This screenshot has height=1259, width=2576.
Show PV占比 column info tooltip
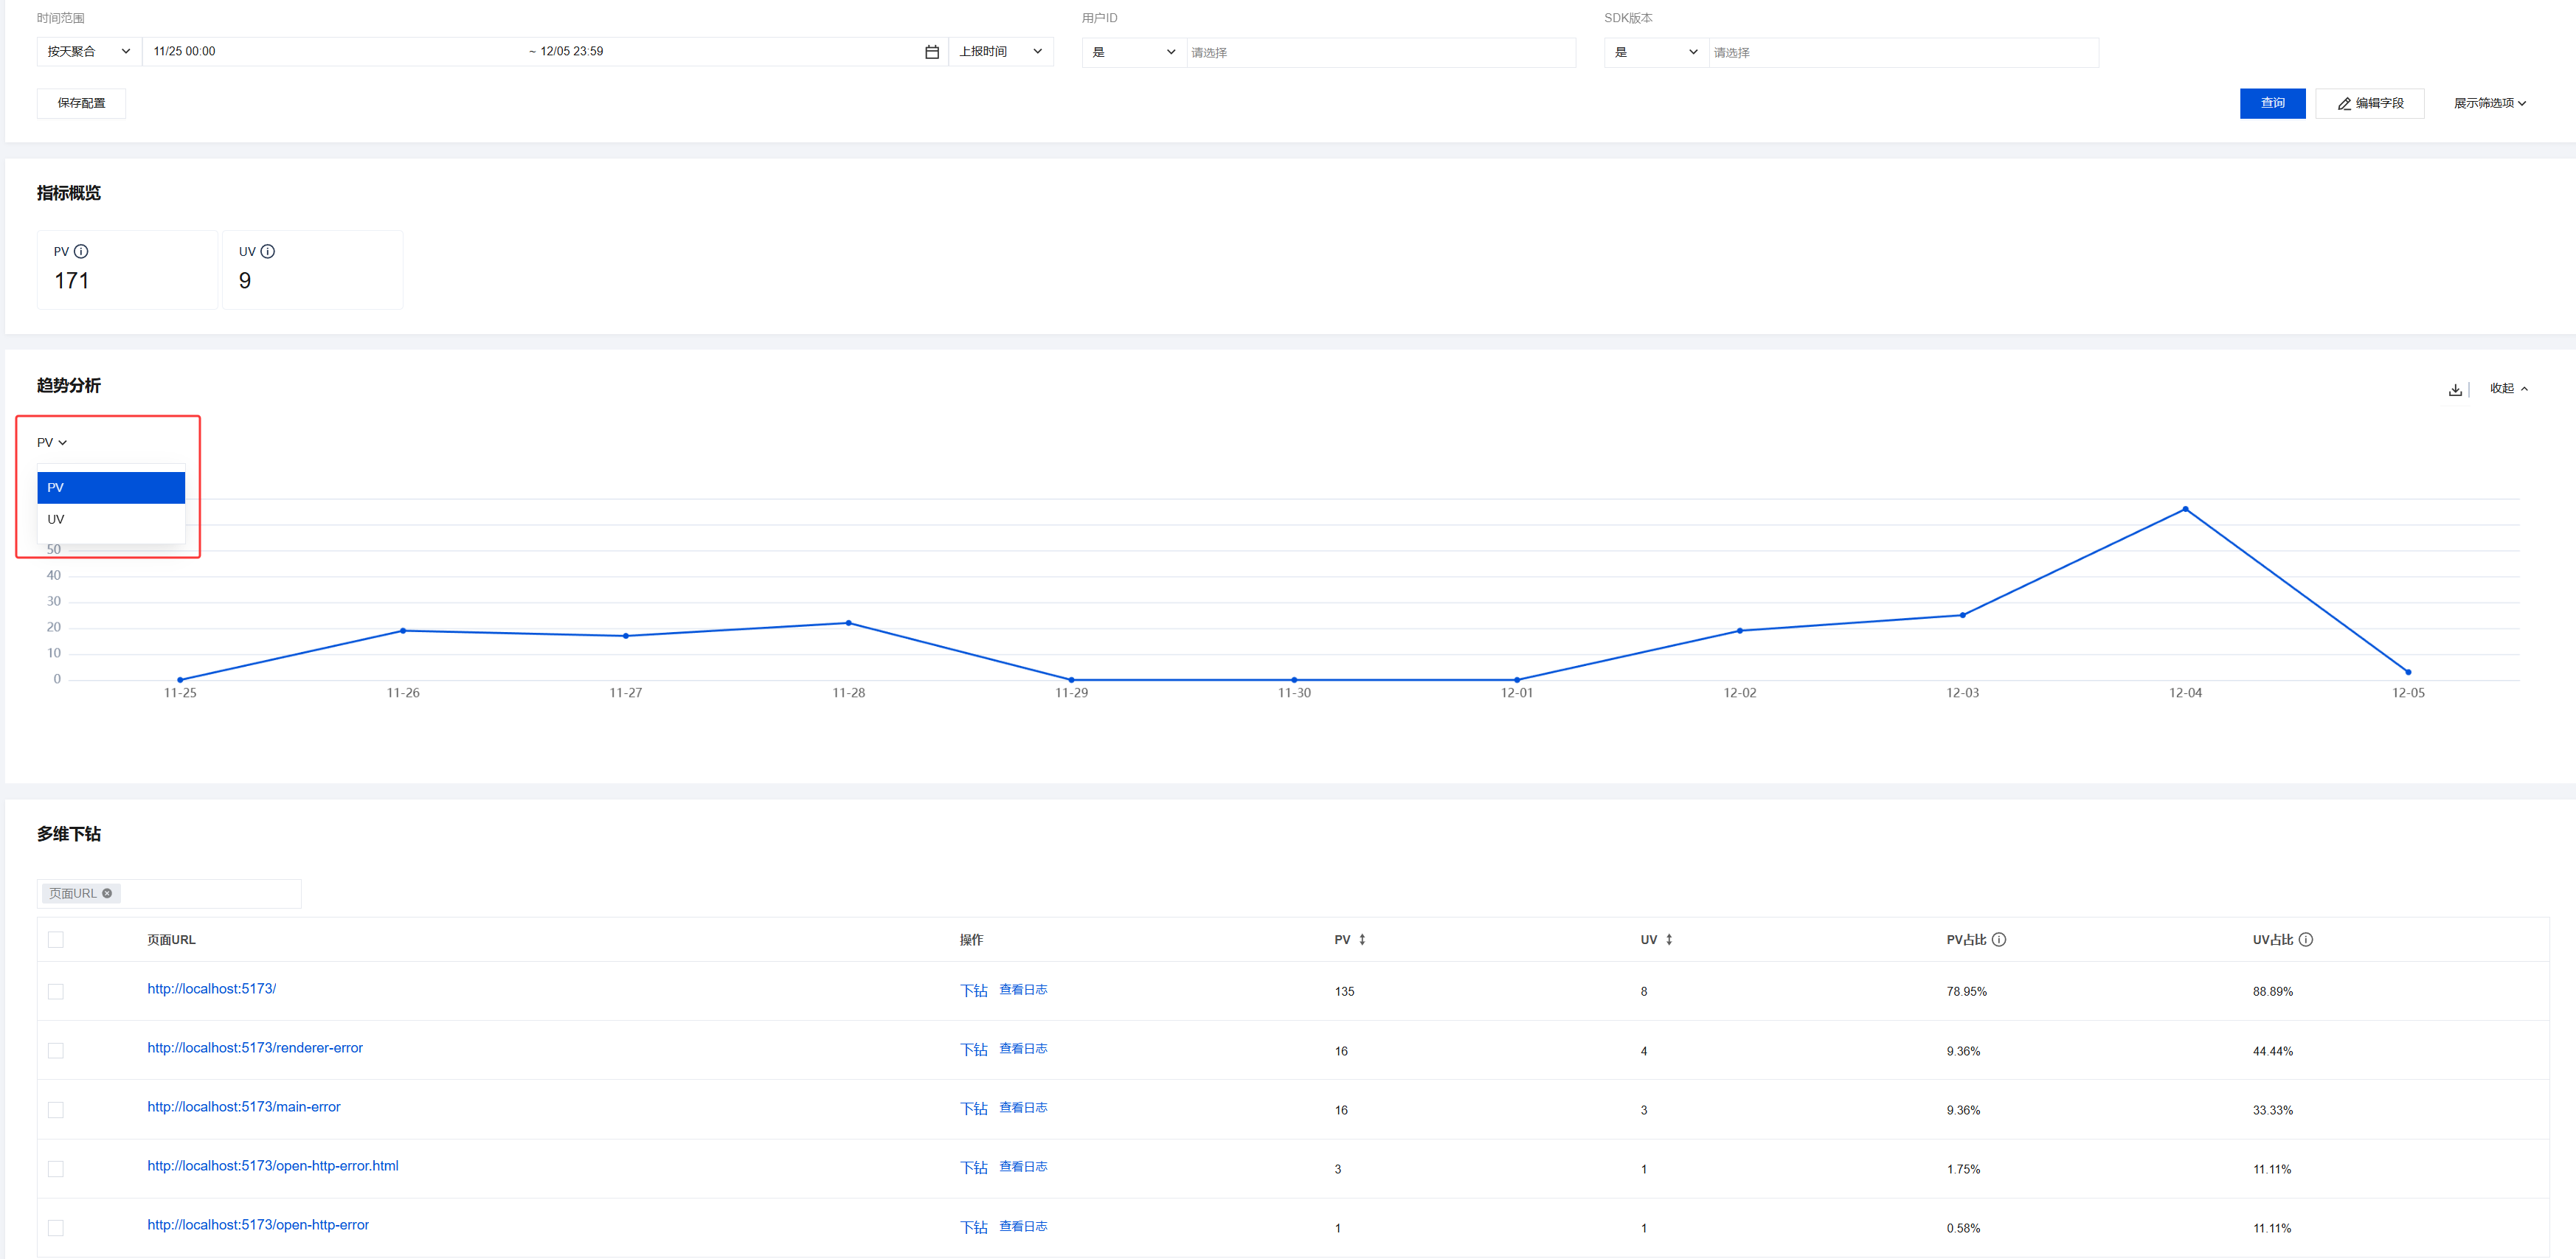[1998, 940]
